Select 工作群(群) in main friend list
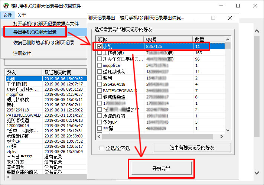Viewport: 264px width, 185px height. pos(17,84)
